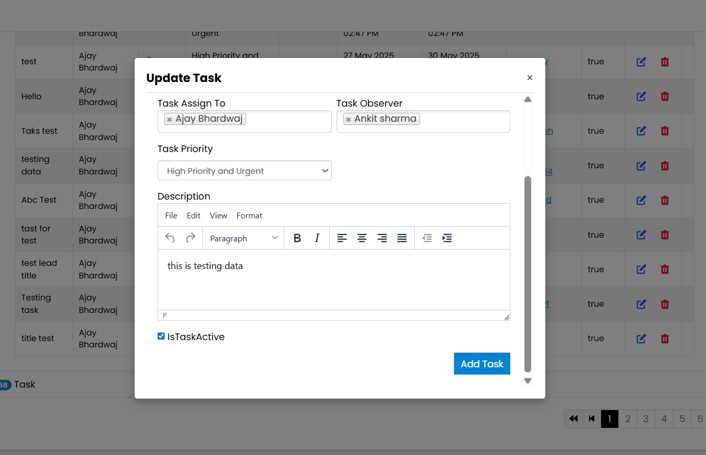Image resolution: width=706 pixels, height=455 pixels.
Task: Decrease indent in the description editor
Action: point(427,238)
